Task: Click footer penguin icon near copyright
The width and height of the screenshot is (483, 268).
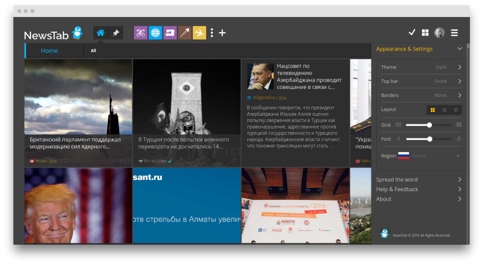Action: [385, 233]
